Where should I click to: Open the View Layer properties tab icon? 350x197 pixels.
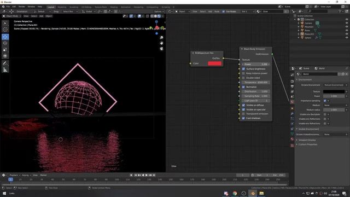[x=292, y=91]
